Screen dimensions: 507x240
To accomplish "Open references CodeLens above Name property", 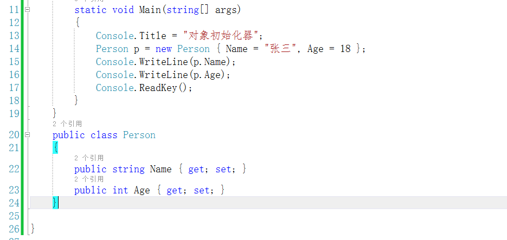I will click(89, 158).
